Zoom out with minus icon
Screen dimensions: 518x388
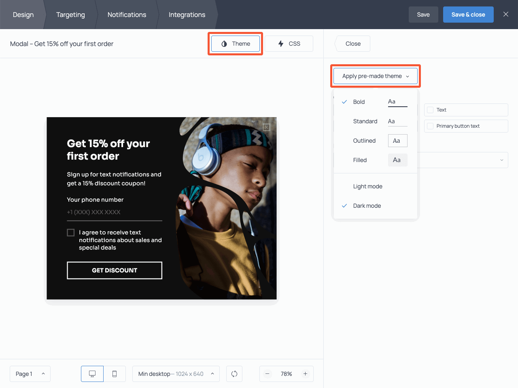pyautogui.click(x=267, y=374)
